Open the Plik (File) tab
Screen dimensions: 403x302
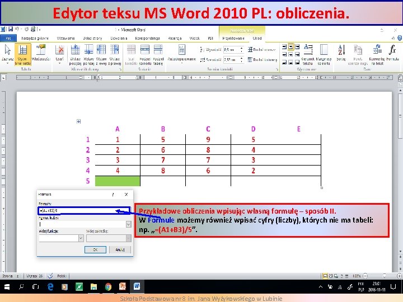(x=8, y=38)
